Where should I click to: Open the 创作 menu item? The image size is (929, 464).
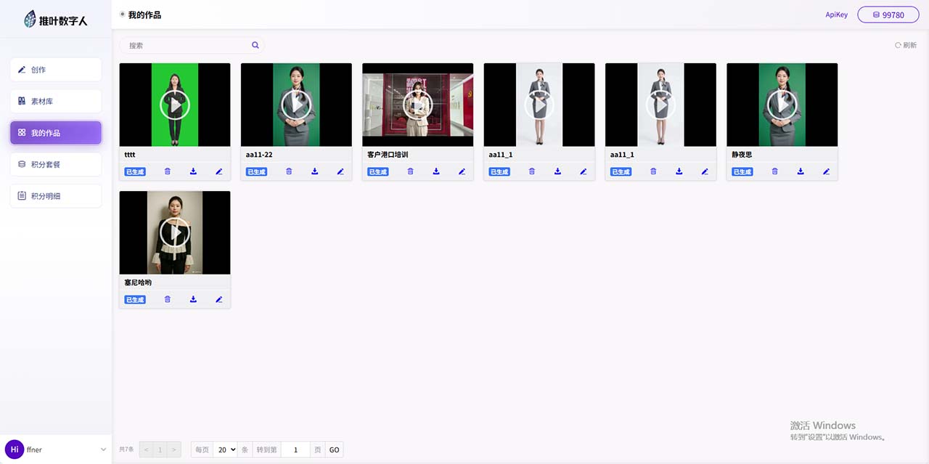click(x=56, y=70)
